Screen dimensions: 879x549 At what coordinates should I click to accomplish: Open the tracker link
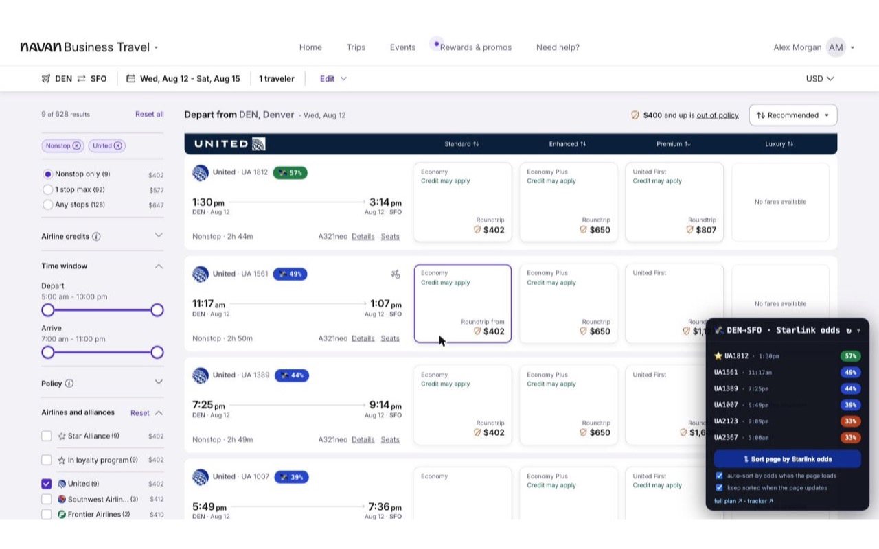click(x=760, y=501)
